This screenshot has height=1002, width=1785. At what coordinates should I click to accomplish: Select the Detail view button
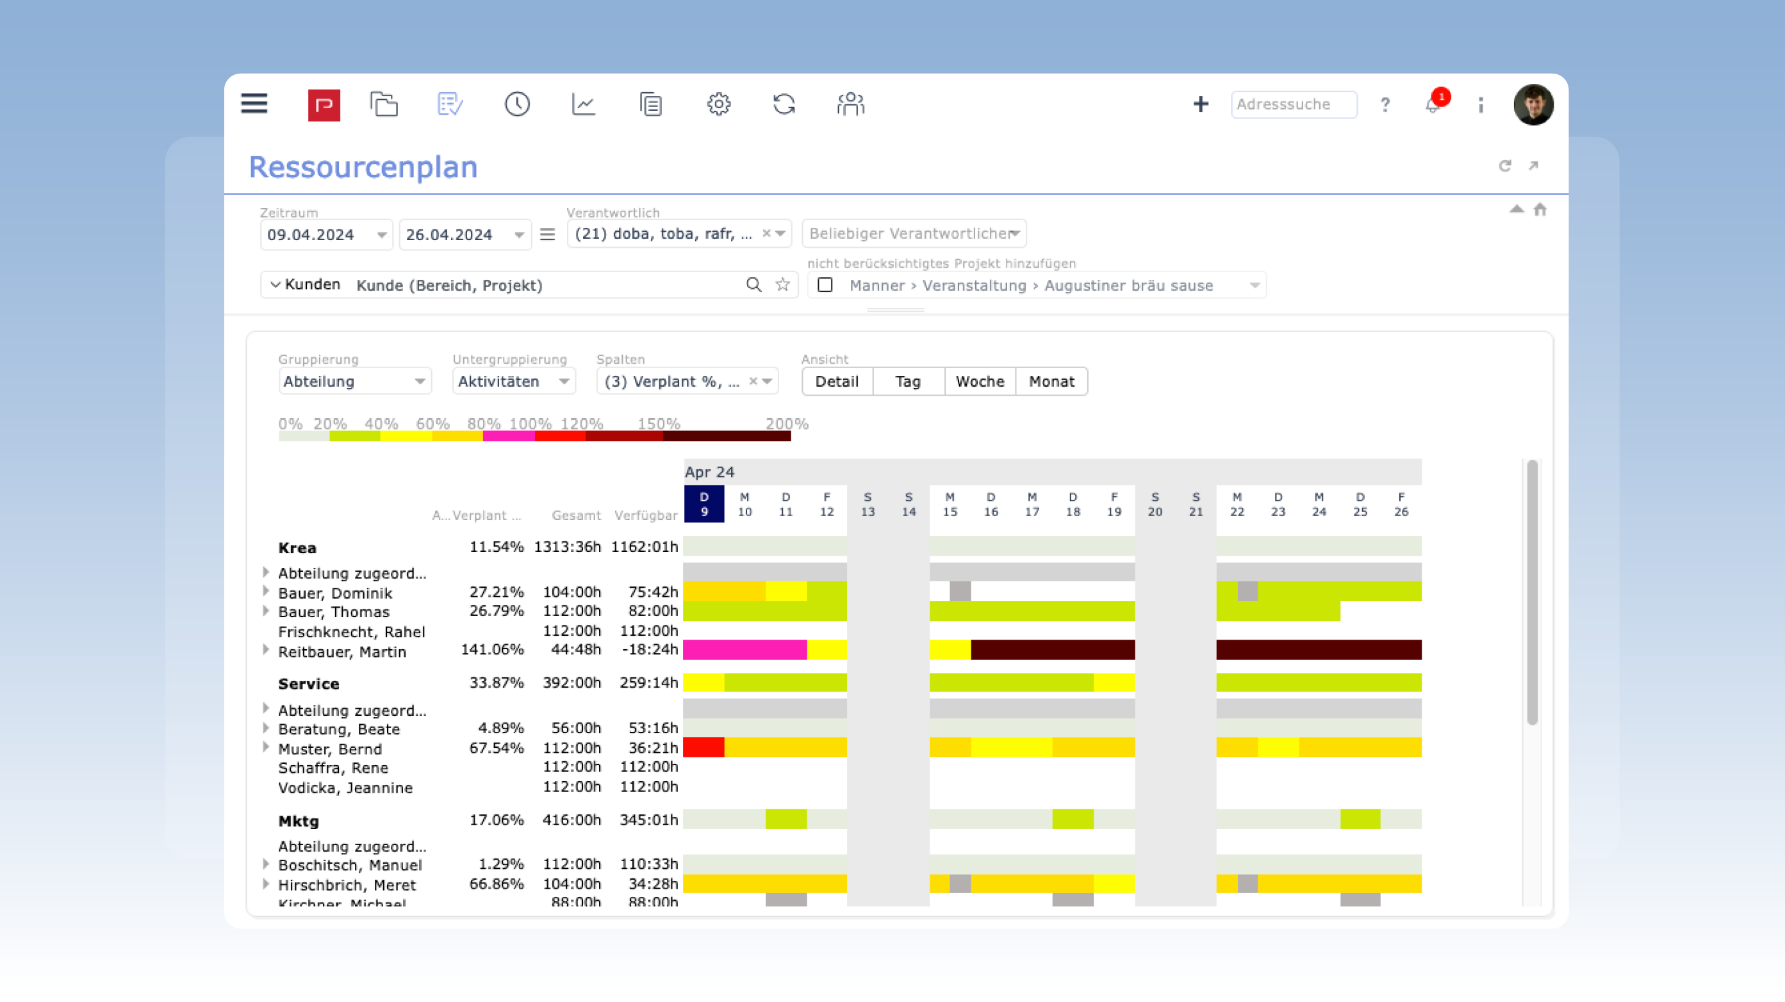[x=836, y=382]
